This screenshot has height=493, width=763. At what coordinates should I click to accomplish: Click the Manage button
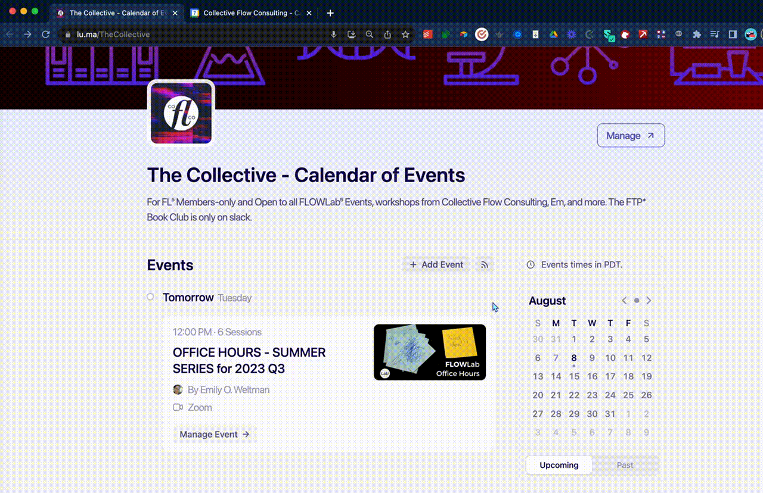pyautogui.click(x=631, y=136)
